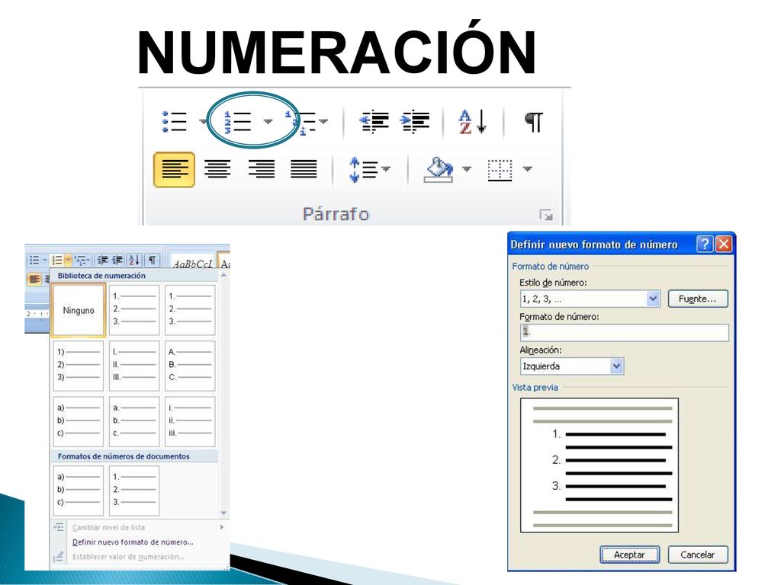Increase indent in the large Párrafo ribbon
This screenshot has width=781, height=585.
coord(415,122)
